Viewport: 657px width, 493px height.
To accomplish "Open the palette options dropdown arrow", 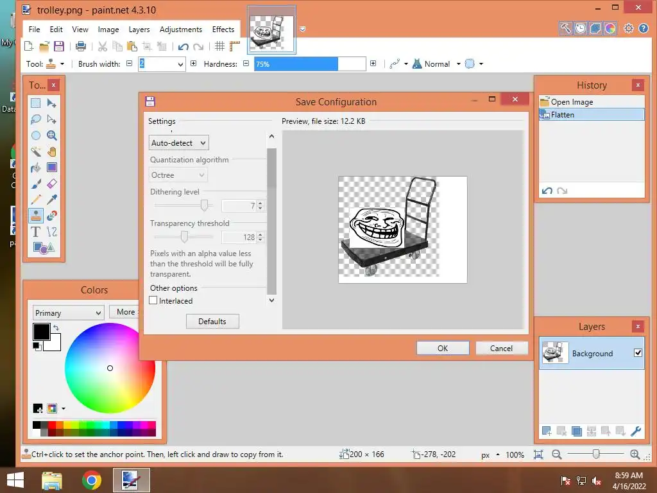I will (x=64, y=408).
